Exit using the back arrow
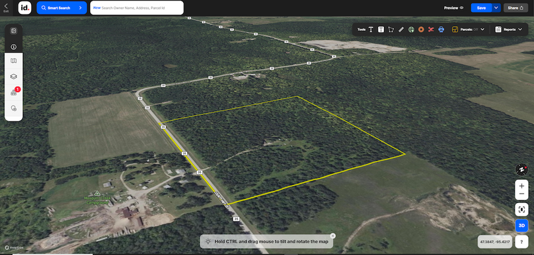The width and height of the screenshot is (534, 255). 6,7
